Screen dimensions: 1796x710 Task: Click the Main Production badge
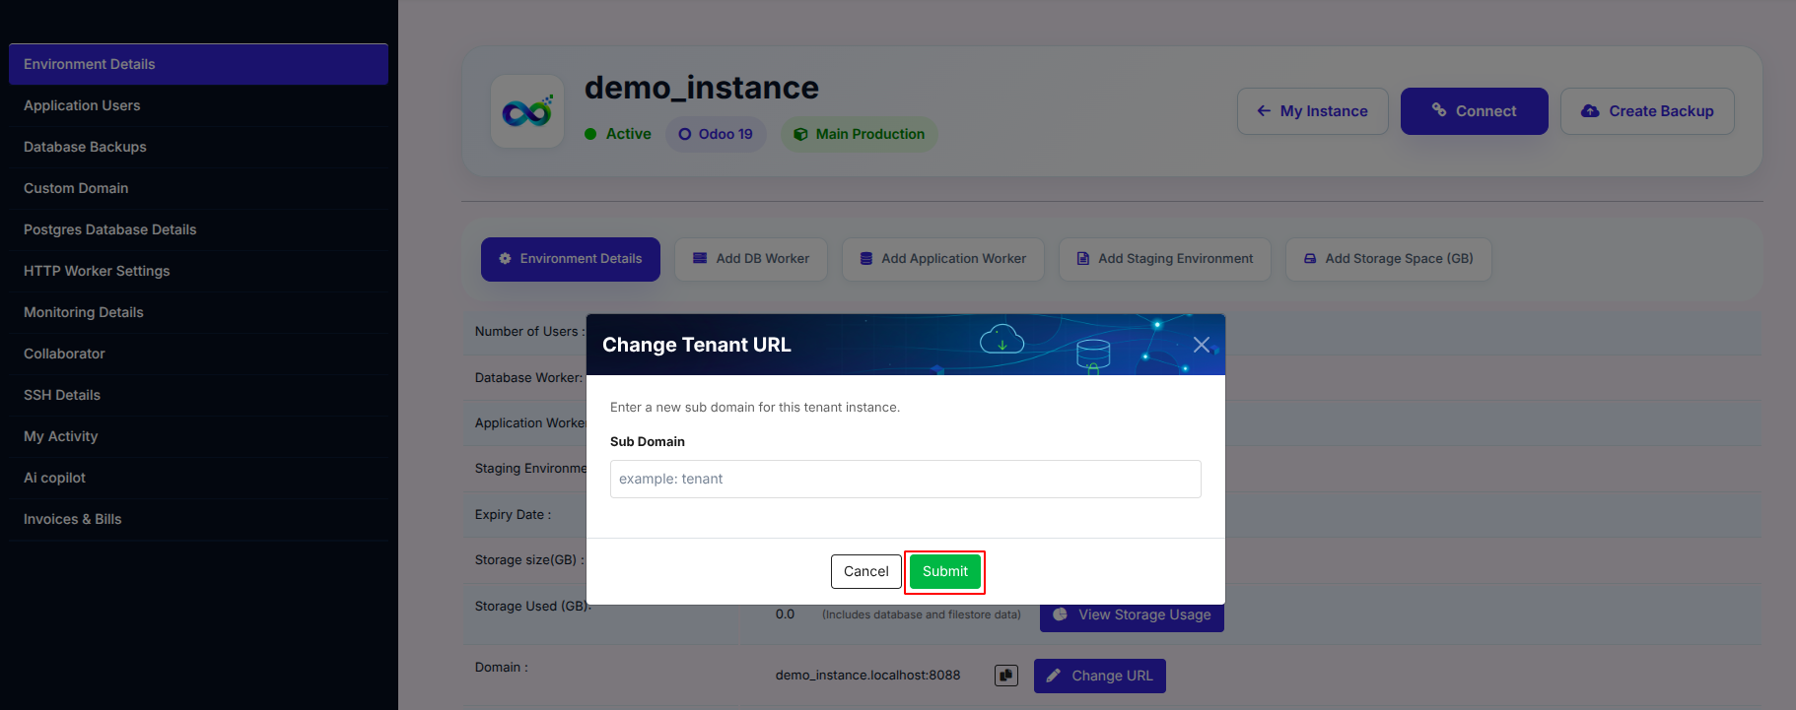point(860,134)
